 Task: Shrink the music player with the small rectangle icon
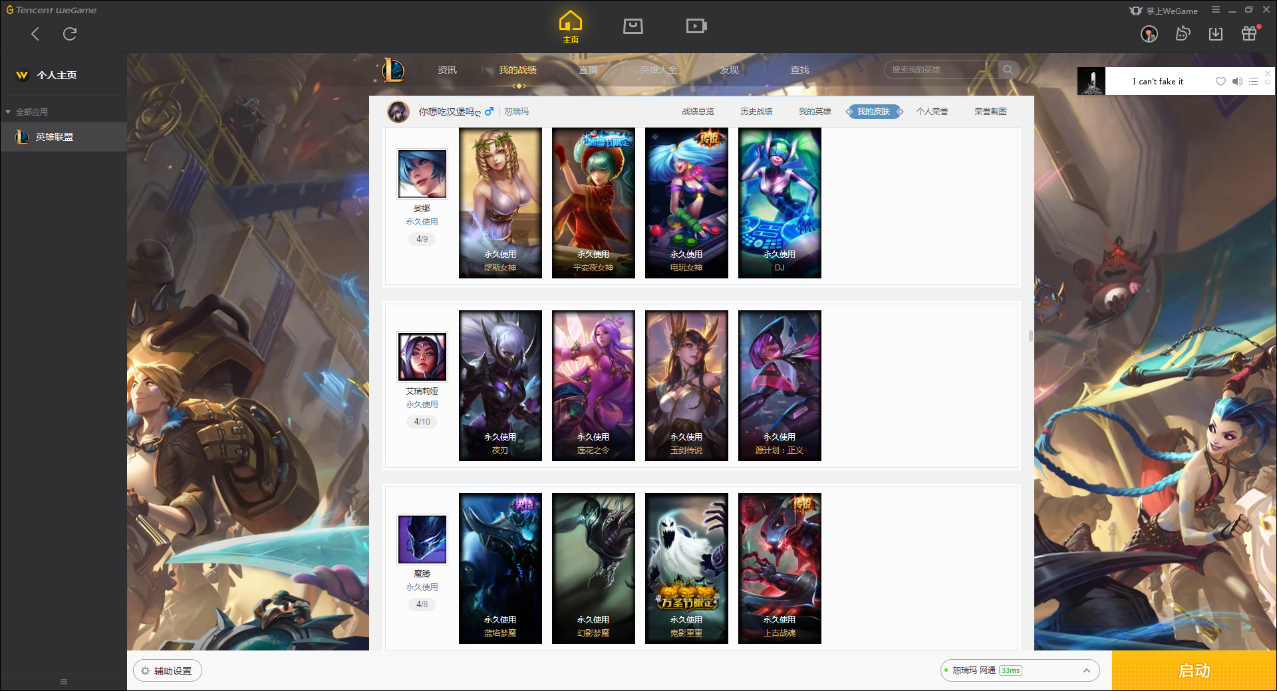[1268, 82]
